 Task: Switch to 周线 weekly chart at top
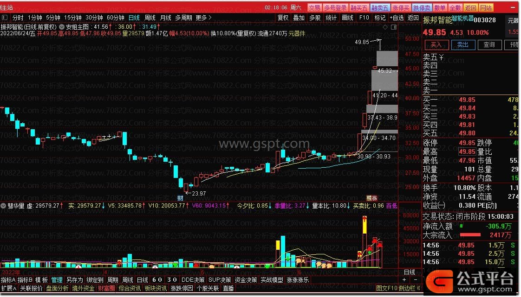[150, 18]
